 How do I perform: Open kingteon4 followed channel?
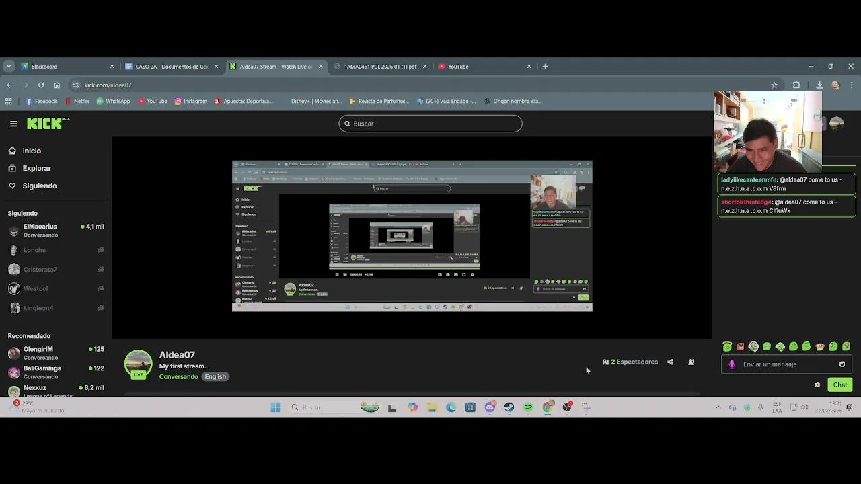56,308
